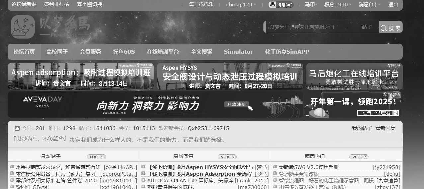Click post icon beside AUTOCAD PLANT3D 国标库

tap(143, 180)
